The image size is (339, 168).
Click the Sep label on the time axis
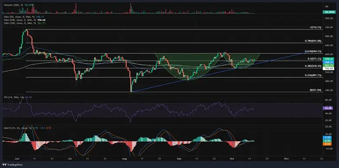pos(178,158)
